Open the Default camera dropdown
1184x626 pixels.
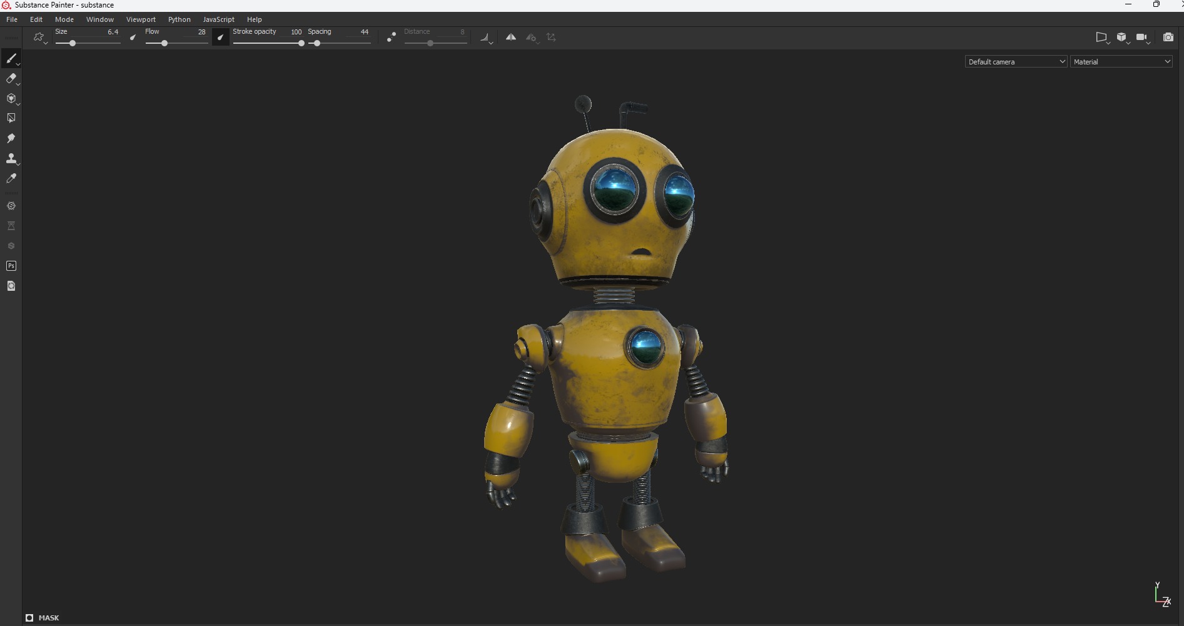(x=1016, y=61)
